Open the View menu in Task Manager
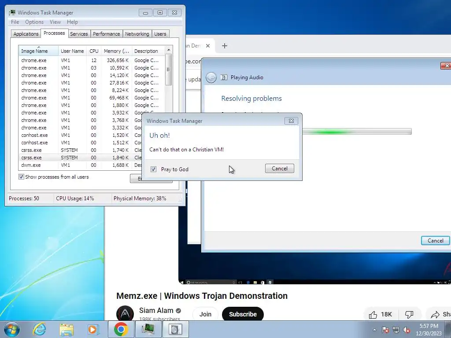 coord(55,22)
